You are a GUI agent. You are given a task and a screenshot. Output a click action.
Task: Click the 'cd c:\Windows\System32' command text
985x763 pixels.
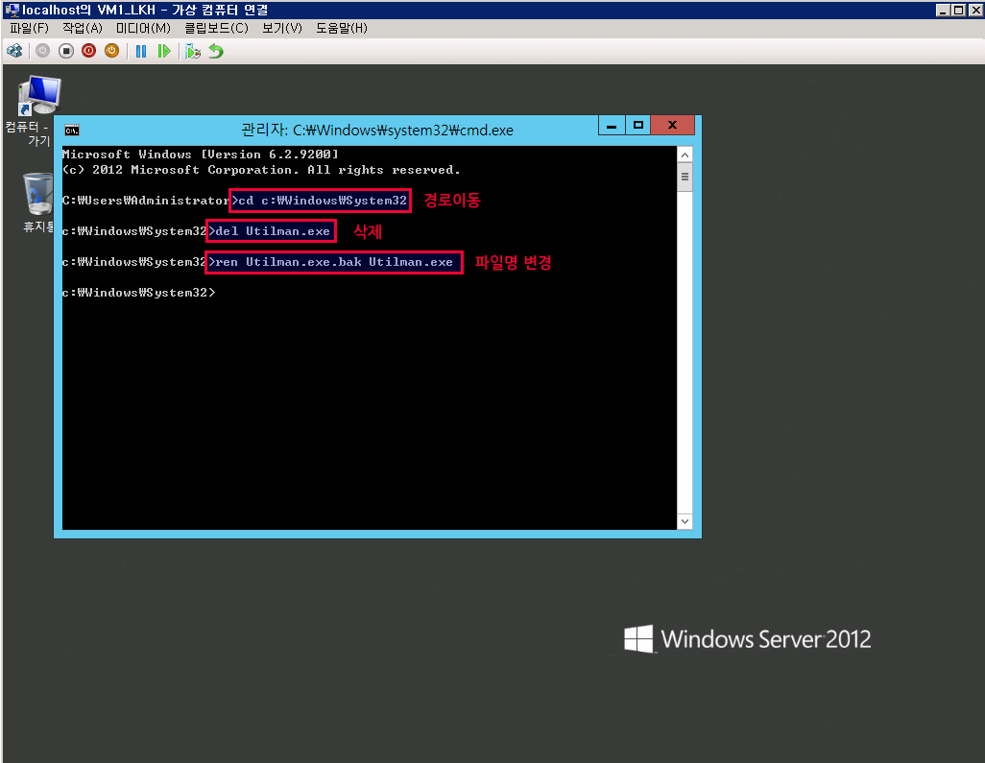tap(323, 201)
